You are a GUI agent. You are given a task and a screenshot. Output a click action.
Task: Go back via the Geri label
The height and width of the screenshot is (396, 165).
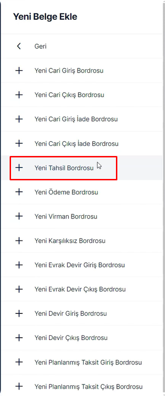pos(40,46)
